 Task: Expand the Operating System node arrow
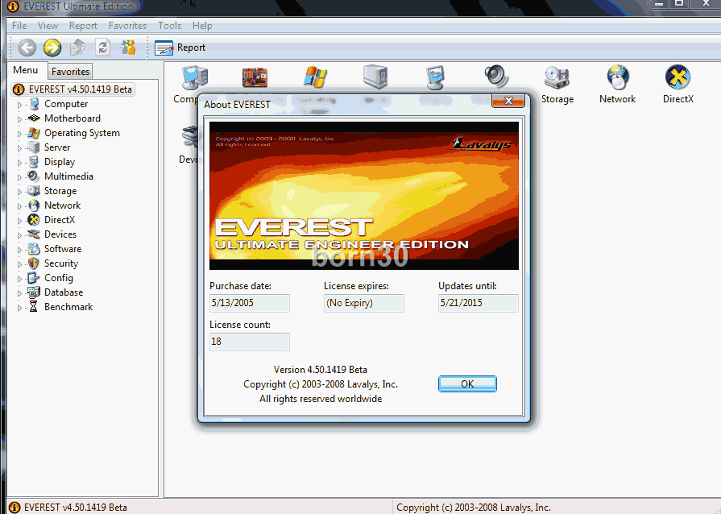pyautogui.click(x=19, y=134)
